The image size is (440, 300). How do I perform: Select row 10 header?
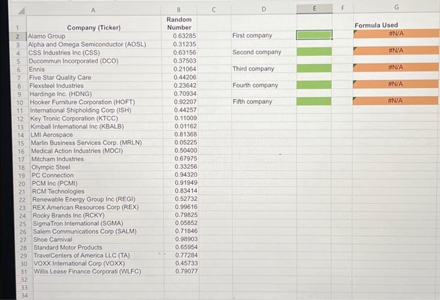[19, 102]
